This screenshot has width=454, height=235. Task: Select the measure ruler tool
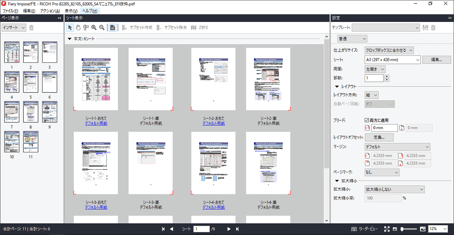click(x=86, y=28)
